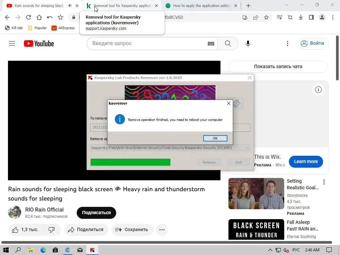The image size is (340, 255).
Task: Open the Windows Start menu
Action: click(x=6, y=250)
